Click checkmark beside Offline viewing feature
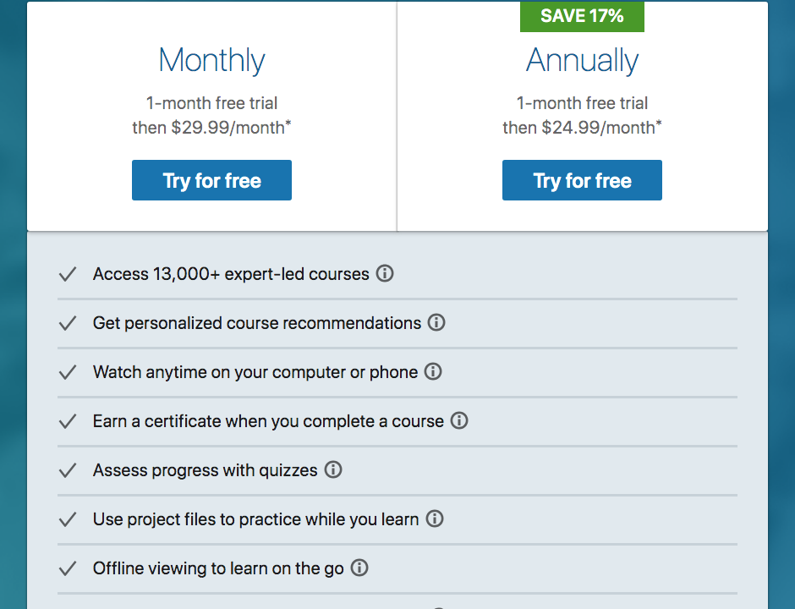Viewport: 795px width, 609px height. [68, 568]
